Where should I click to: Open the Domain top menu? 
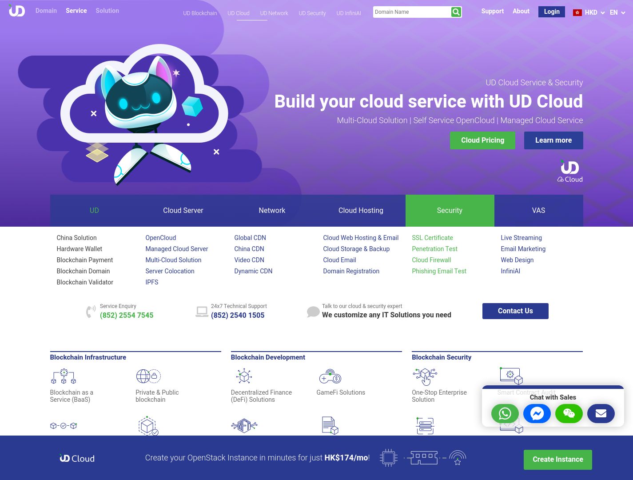point(46,11)
